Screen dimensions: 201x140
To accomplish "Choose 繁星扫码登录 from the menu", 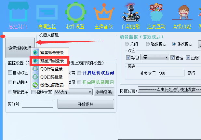I will (x=50, y=61).
